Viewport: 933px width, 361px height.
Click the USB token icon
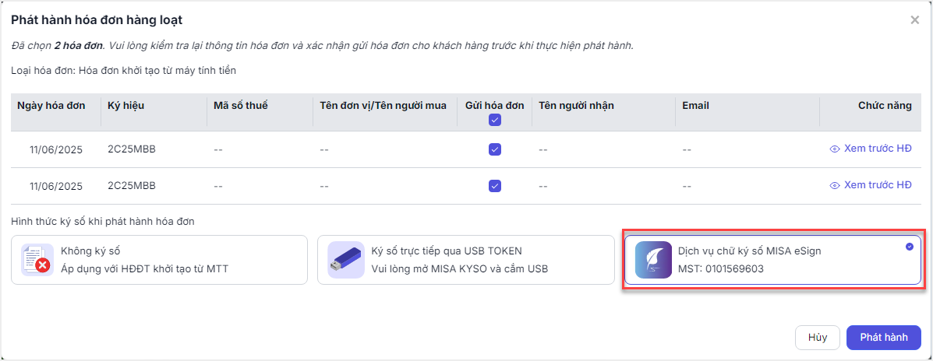(x=345, y=259)
